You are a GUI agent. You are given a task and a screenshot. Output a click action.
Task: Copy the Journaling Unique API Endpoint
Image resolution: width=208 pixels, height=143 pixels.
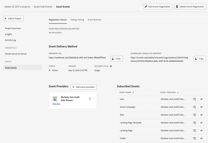click(x=200, y=58)
